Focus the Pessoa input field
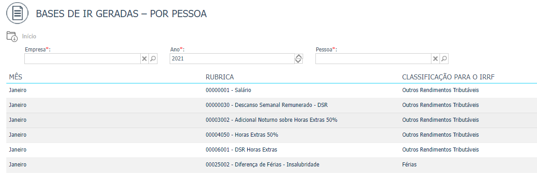537x175 pixels. point(373,59)
